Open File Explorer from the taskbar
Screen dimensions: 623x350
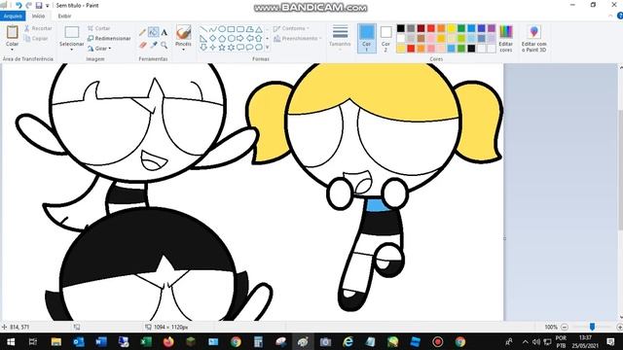(56, 341)
